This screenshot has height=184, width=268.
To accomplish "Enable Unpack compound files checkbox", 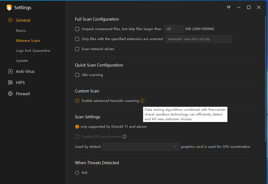I will 77,29.
